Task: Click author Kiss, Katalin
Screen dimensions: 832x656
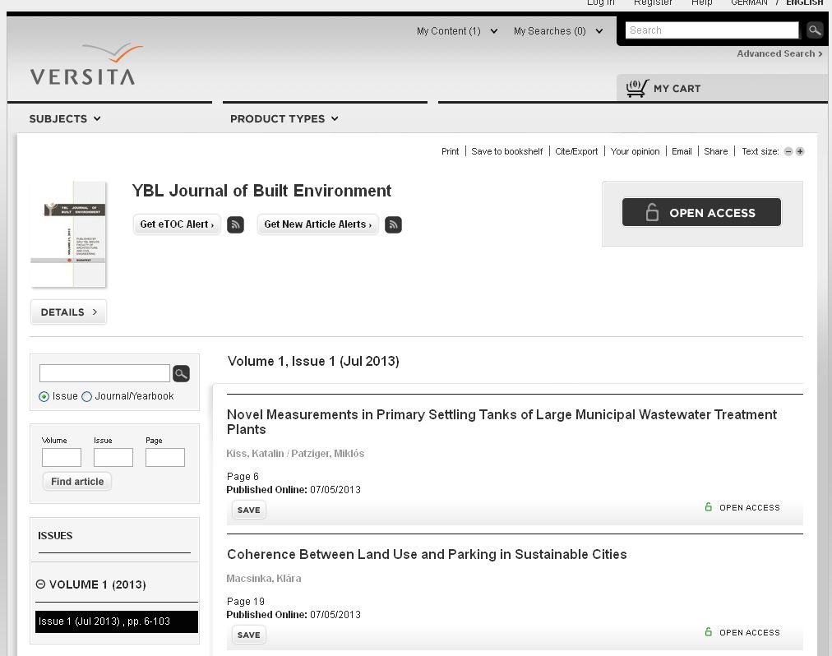Action: (255, 453)
